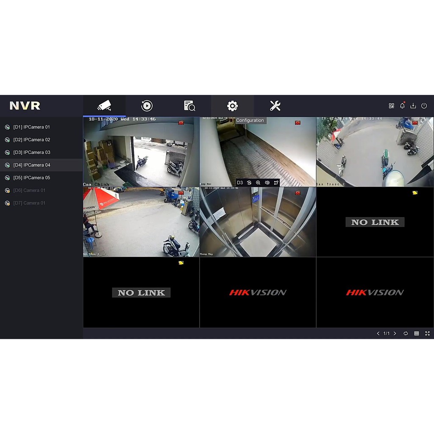434x434 pixels.
Task: Toggle auto-switch cycle icon
Action: click(406, 334)
